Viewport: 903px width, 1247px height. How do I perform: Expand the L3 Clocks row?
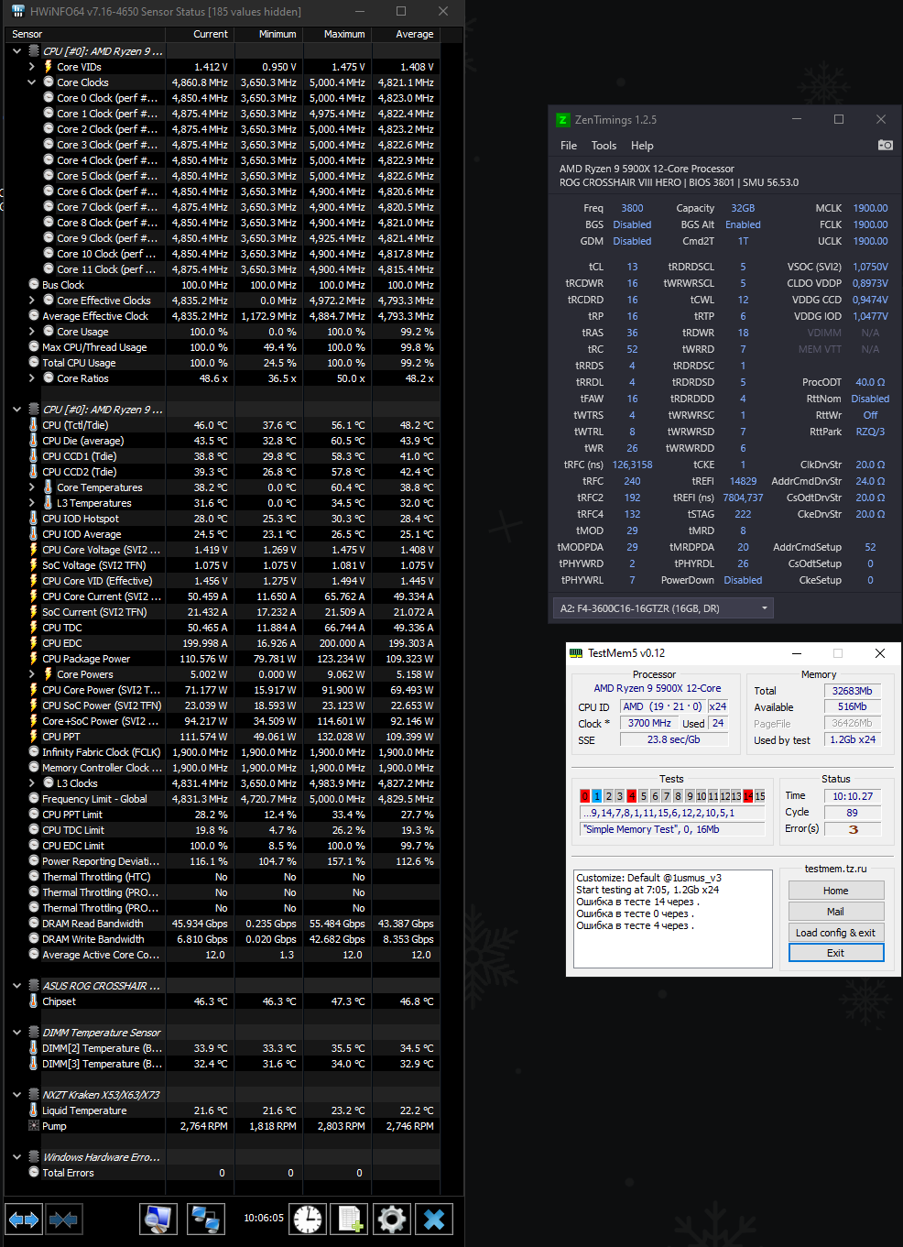[x=32, y=783]
